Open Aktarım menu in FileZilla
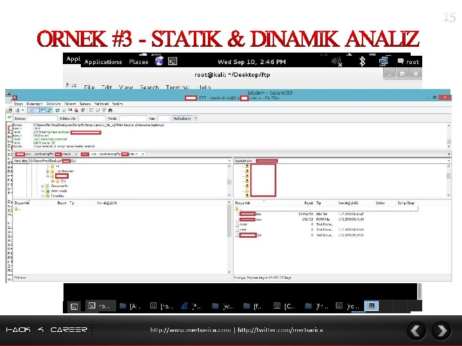 point(70,104)
